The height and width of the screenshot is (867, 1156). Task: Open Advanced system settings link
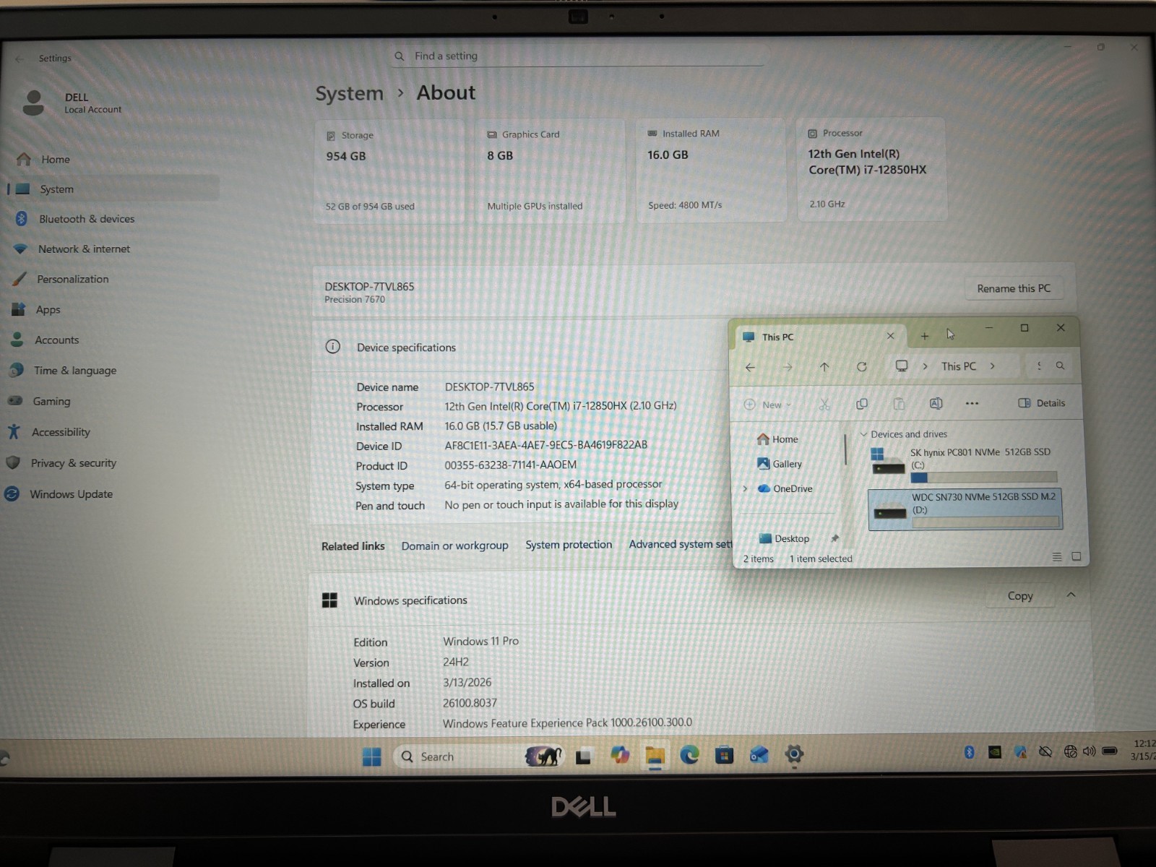coord(680,544)
